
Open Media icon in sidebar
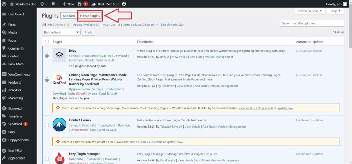point(4,32)
